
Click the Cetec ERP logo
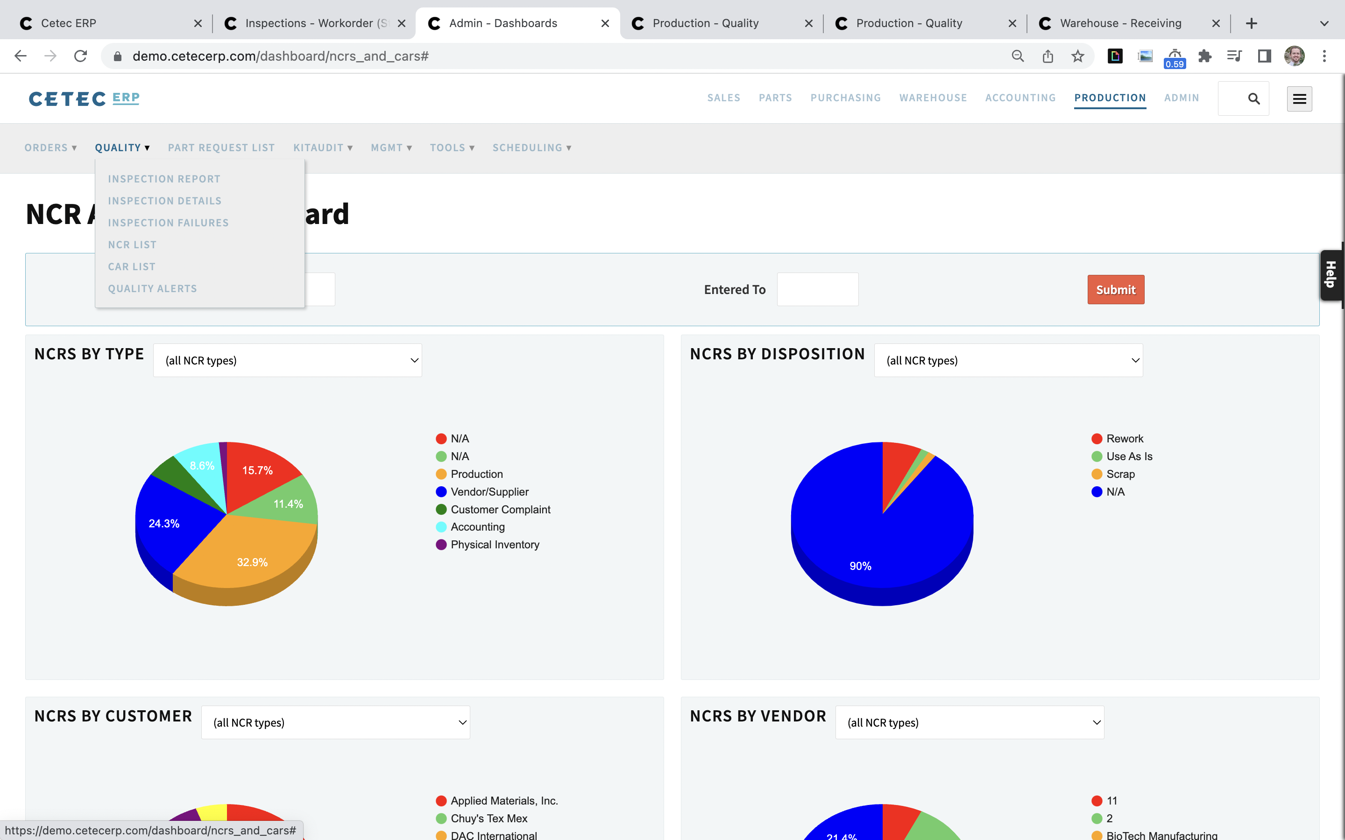tap(84, 98)
